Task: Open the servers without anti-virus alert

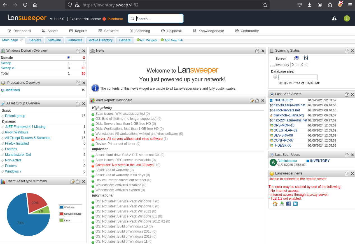Action: tap(129, 139)
